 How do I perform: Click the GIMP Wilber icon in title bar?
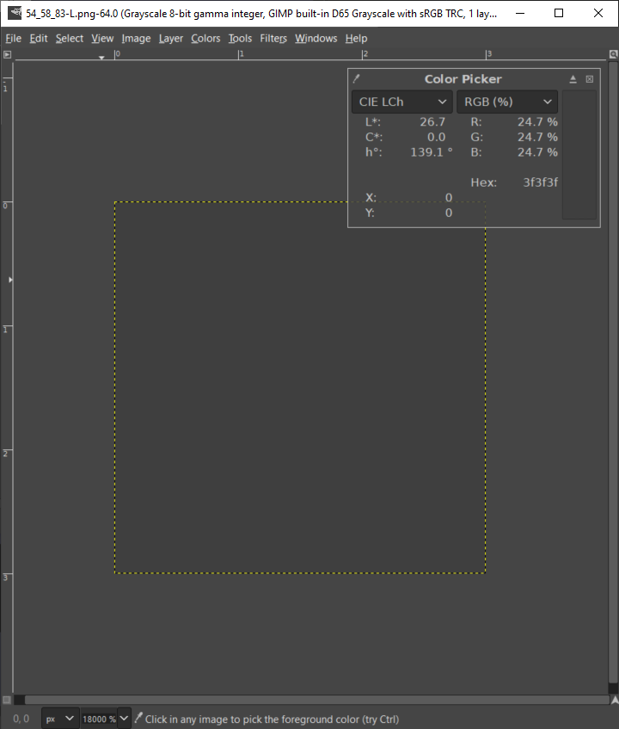point(15,13)
